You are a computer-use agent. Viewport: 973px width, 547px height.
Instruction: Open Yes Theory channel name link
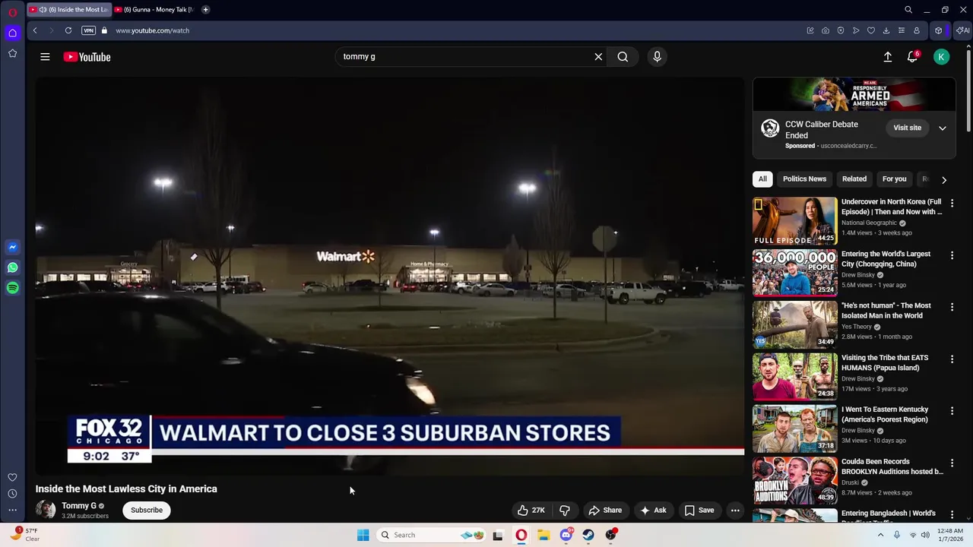pyautogui.click(x=857, y=327)
